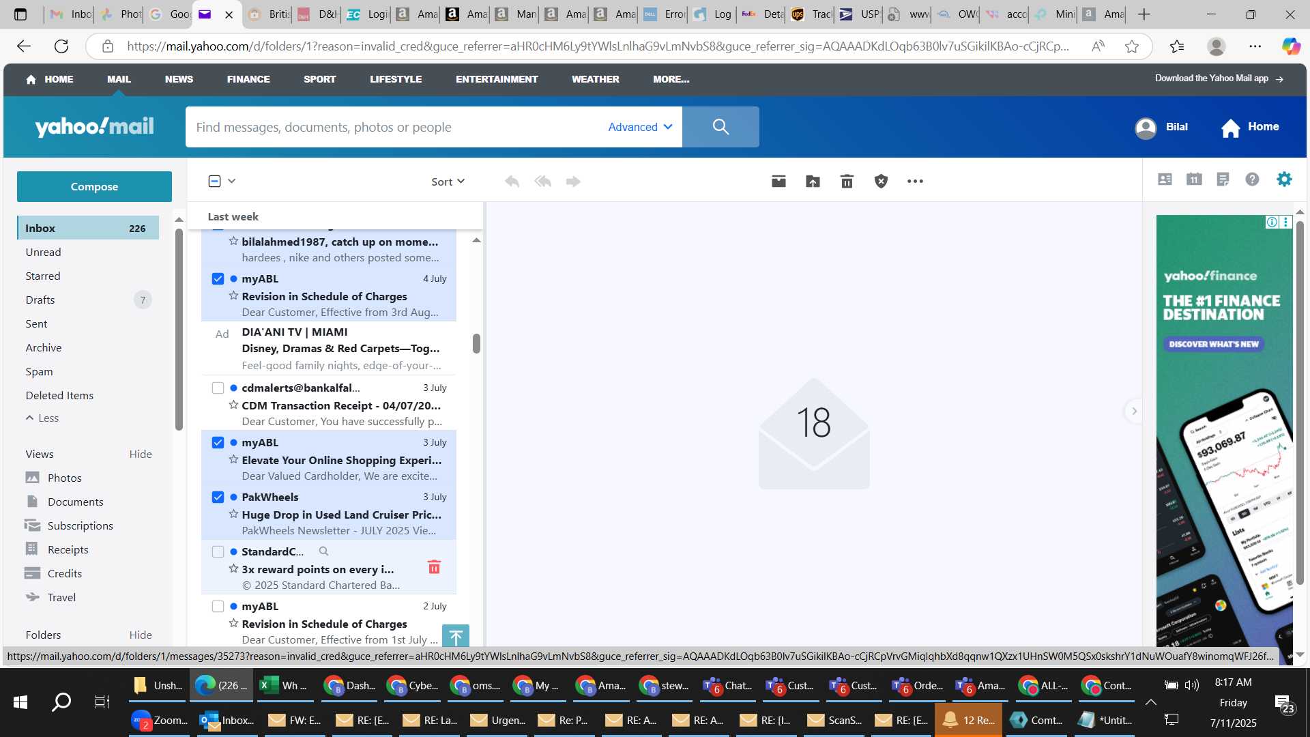The image size is (1310, 737).
Task: Hide the Views section
Action: 141,454
